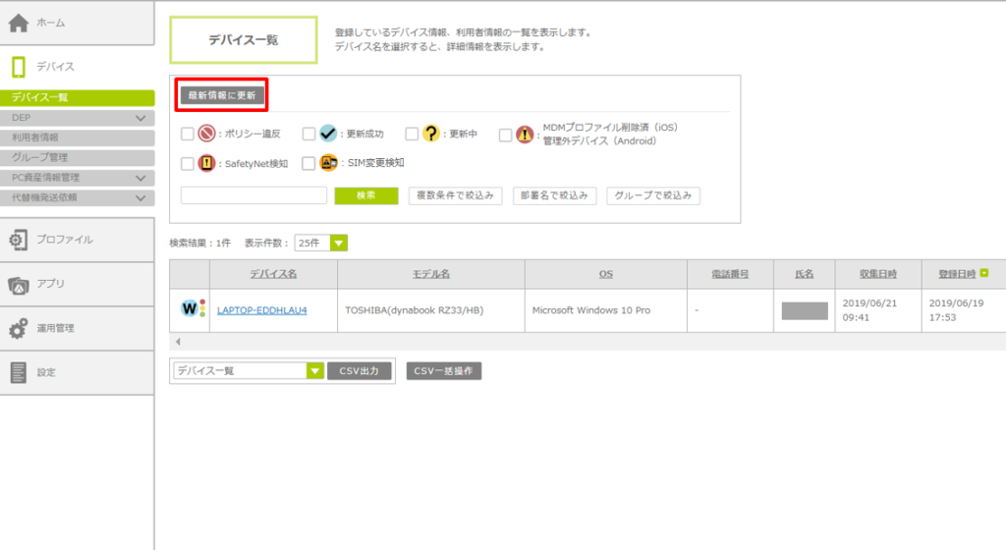Click the 運用管理 gears icon
The image size is (1006, 550).
point(18,329)
